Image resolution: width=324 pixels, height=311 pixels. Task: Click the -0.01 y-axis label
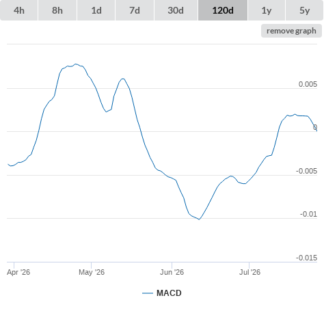pos(308,214)
